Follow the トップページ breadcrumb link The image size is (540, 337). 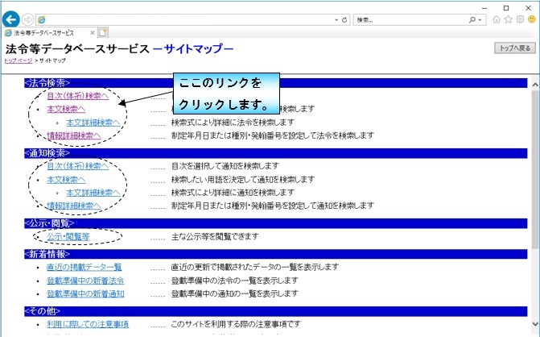[19, 60]
